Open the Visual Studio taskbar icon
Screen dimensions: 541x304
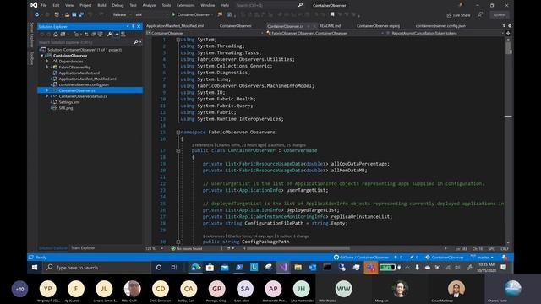pyautogui.click(x=284, y=268)
